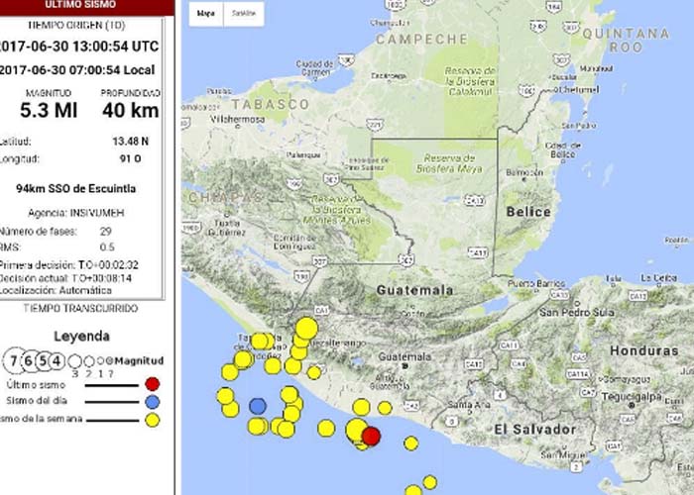Select the blue earthquake-of-the-day map marker
The height and width of the screenshot is (495, 694).
tap(258, 406)
